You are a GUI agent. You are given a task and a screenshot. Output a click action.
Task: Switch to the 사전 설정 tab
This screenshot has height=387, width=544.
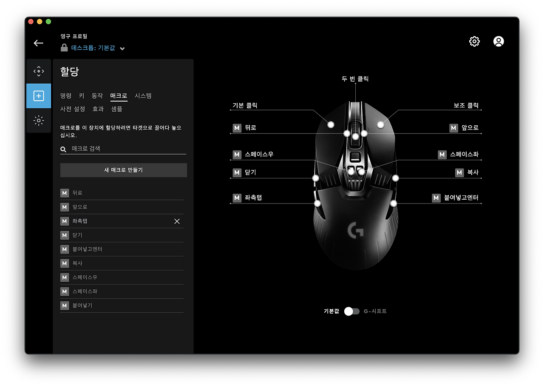(x=73, y=109)
